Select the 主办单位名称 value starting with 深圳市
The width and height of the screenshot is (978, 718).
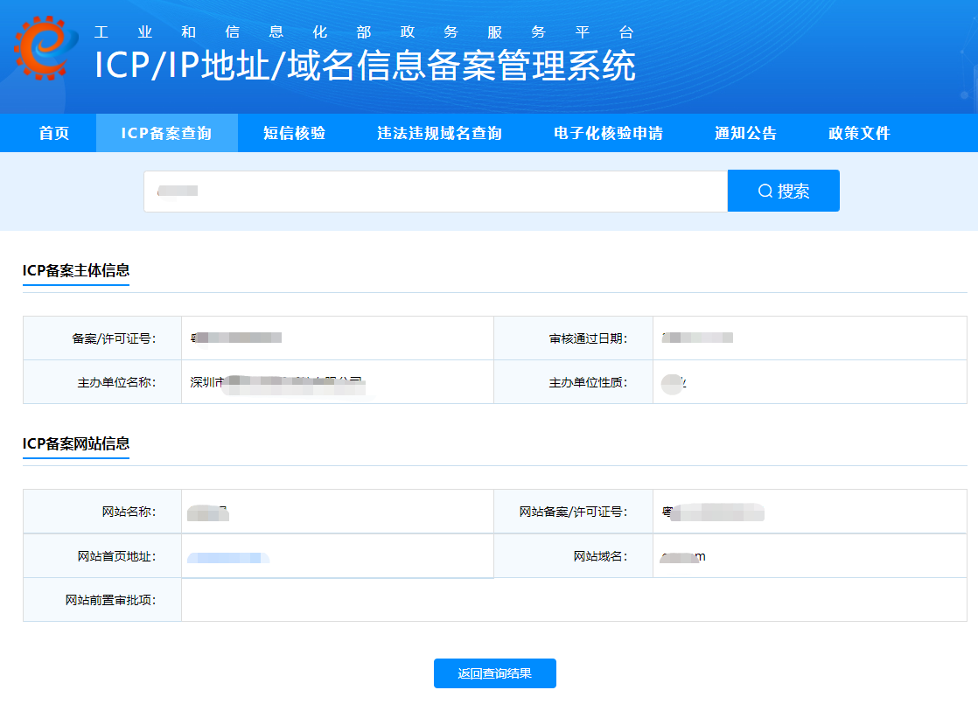tap(276, 382)
